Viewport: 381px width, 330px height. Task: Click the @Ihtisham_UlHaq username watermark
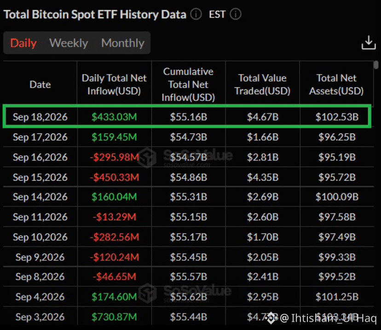(x=328, y=318)
